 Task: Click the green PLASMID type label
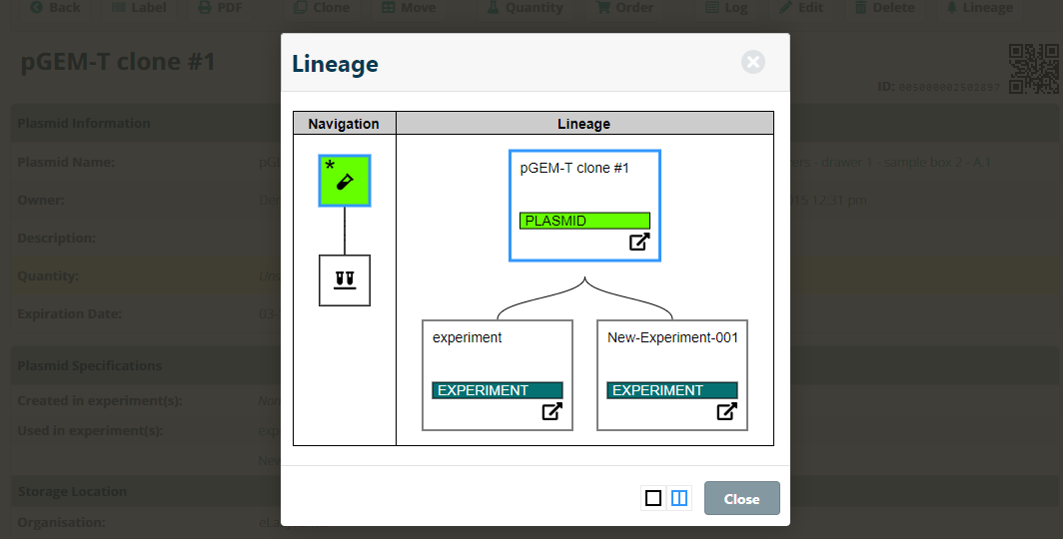[x=584, y=221]
